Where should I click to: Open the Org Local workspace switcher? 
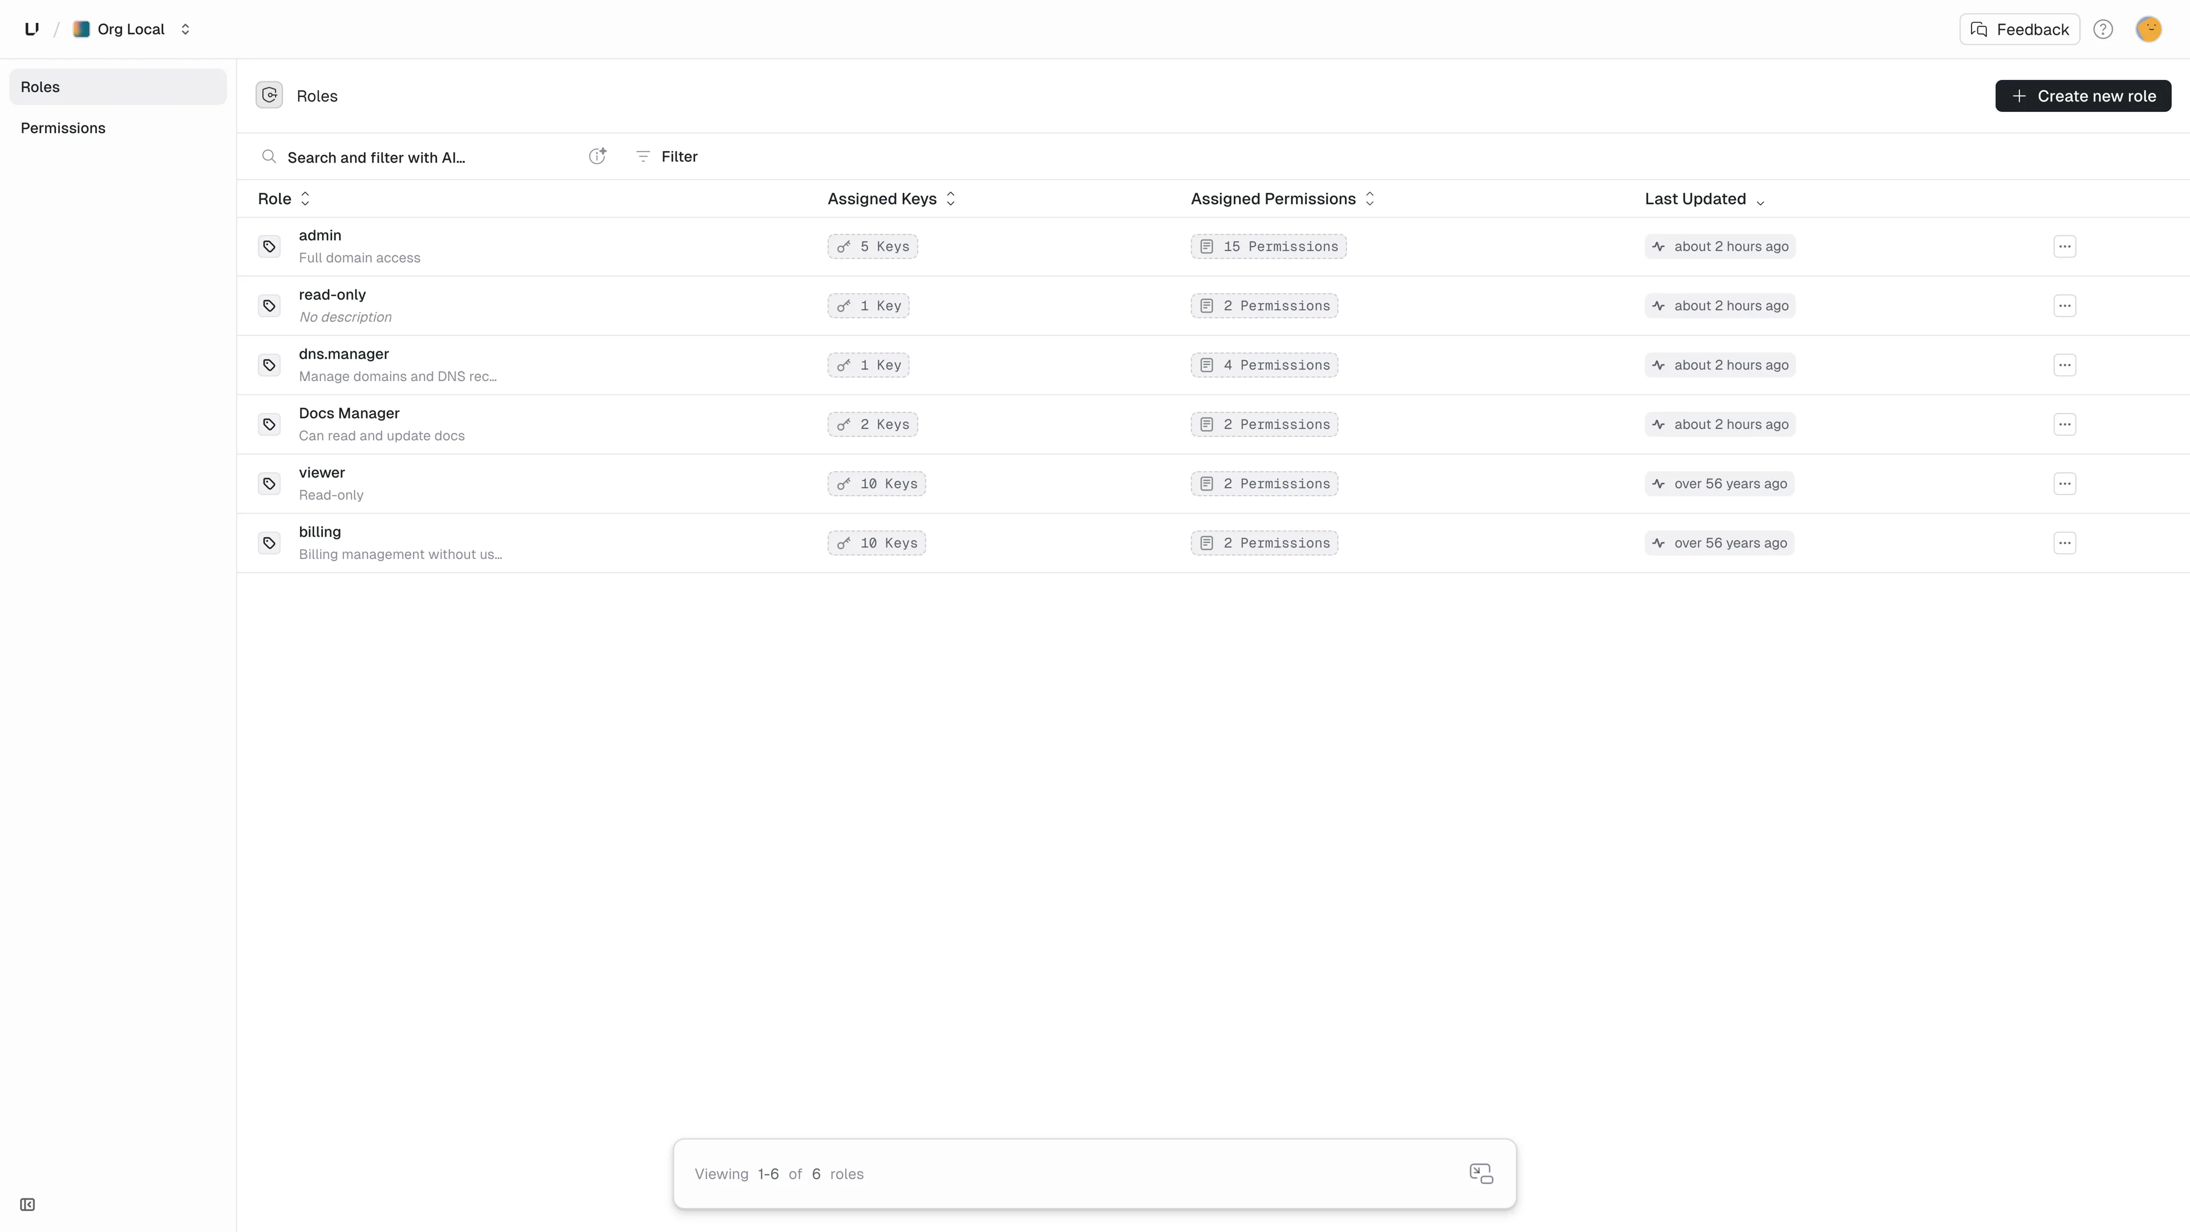[132, 29]
